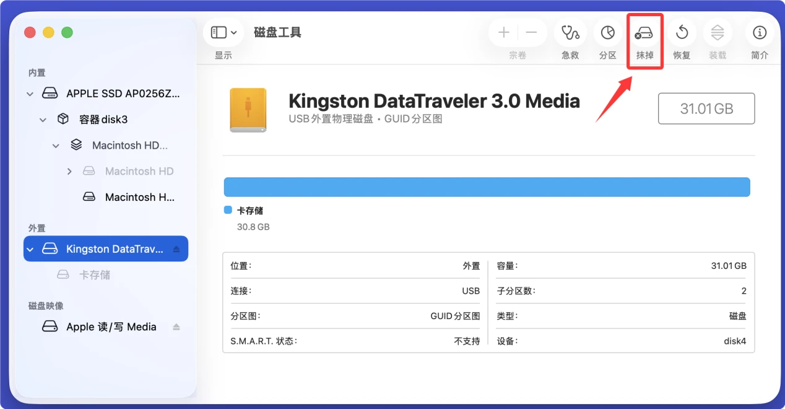Click the 30.8 GB usage value
The width and height of the screenshot is (785, 409).
click(x=253, y=227)
